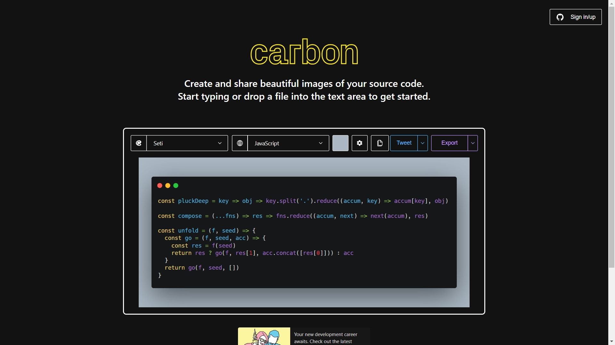Screen dimensions: 615x345
Task: Click the Export button
Action: pyautogui.click(x=449, y=143)
